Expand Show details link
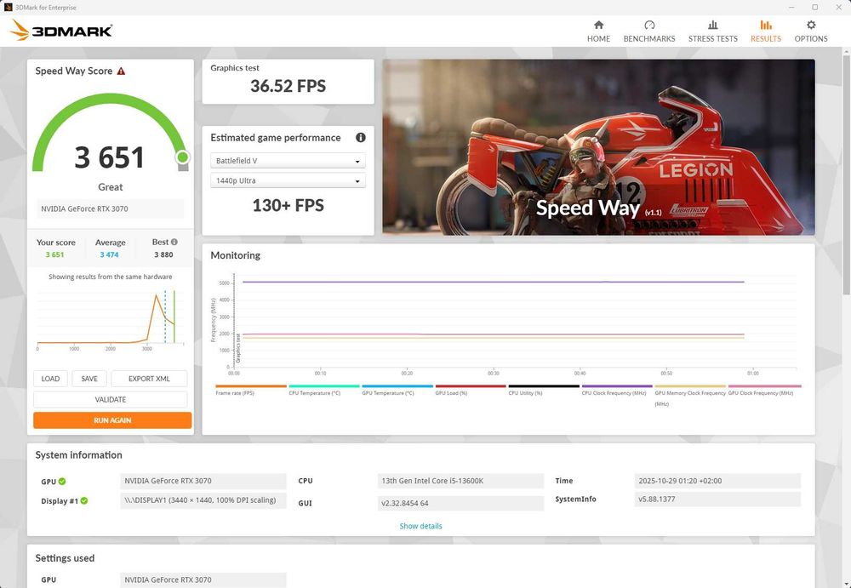The width and height of the screenshot is (851, 588). pyautogui.click(x=420, y=526)
